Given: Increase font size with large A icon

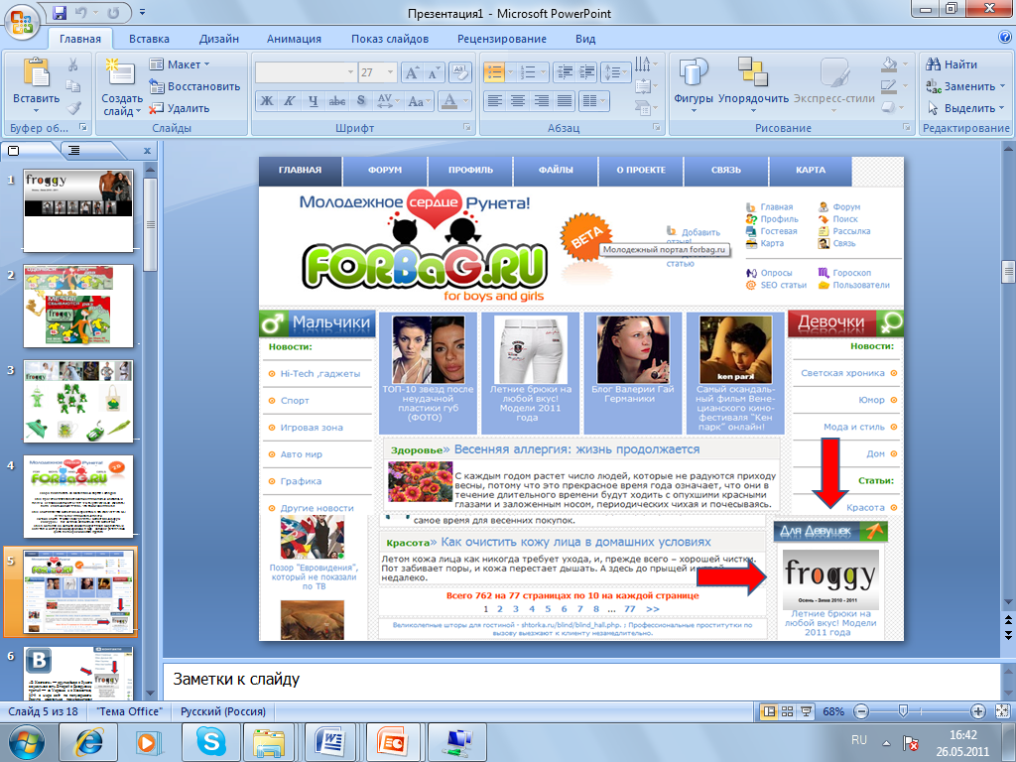Looking at the screenshot, I should pos(412,72).
